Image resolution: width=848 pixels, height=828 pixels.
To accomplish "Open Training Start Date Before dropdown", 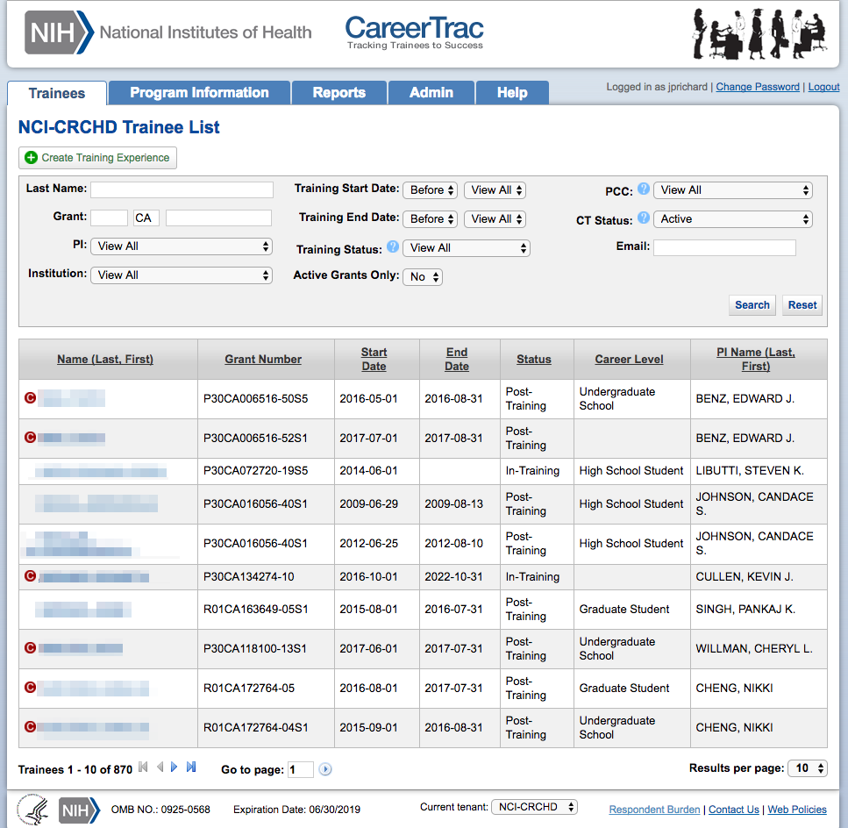I will pyautogui.click(x=431, y=189).
